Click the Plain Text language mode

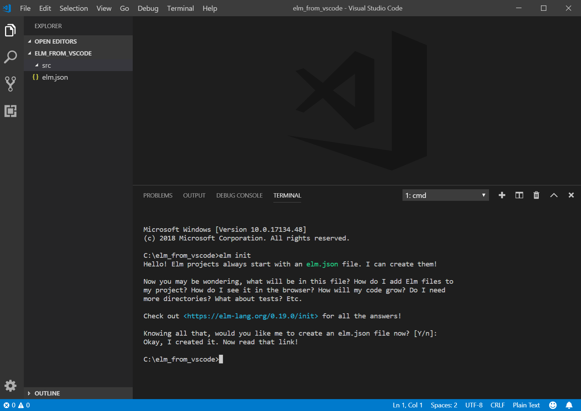click(x=526, y=405)
